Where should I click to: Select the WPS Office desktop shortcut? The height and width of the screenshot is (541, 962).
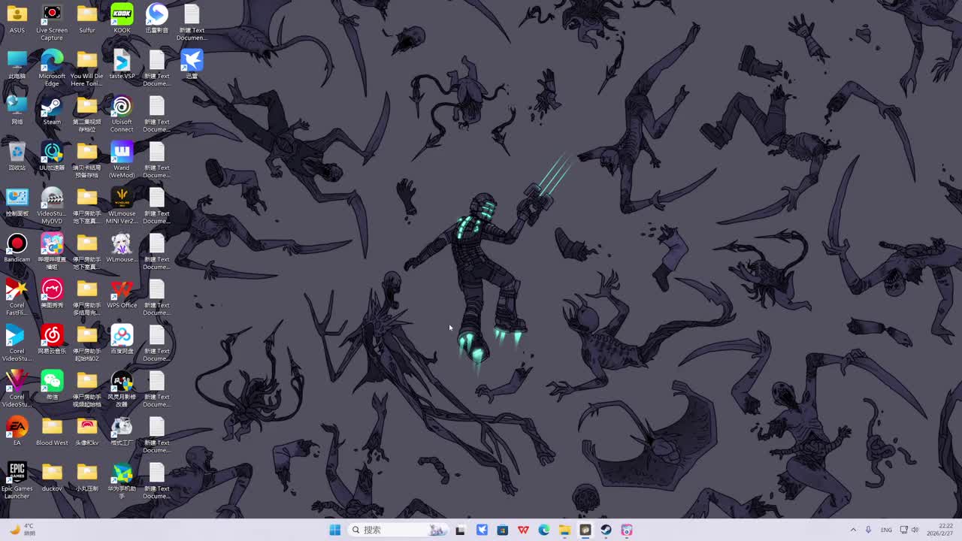coord(122,294)
